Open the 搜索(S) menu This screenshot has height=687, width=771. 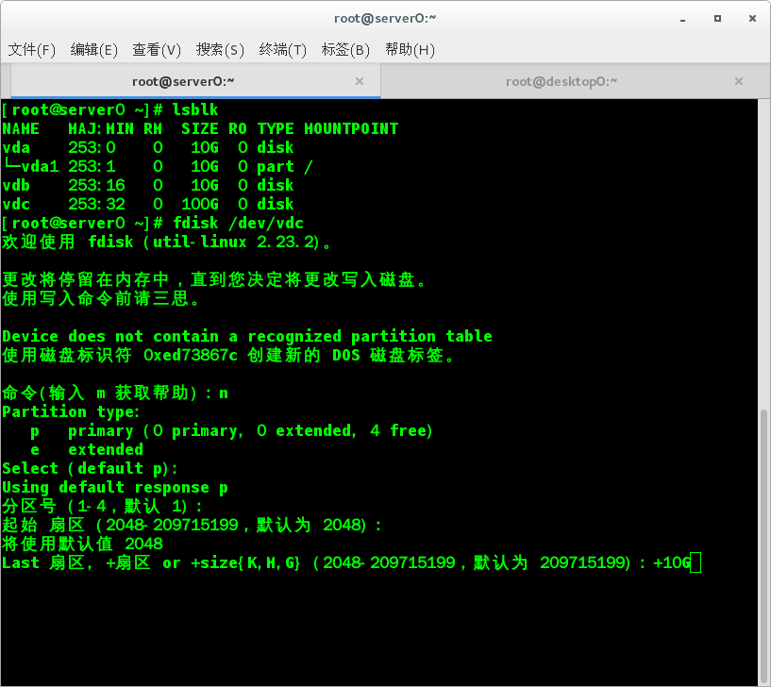tap(220, 50)
